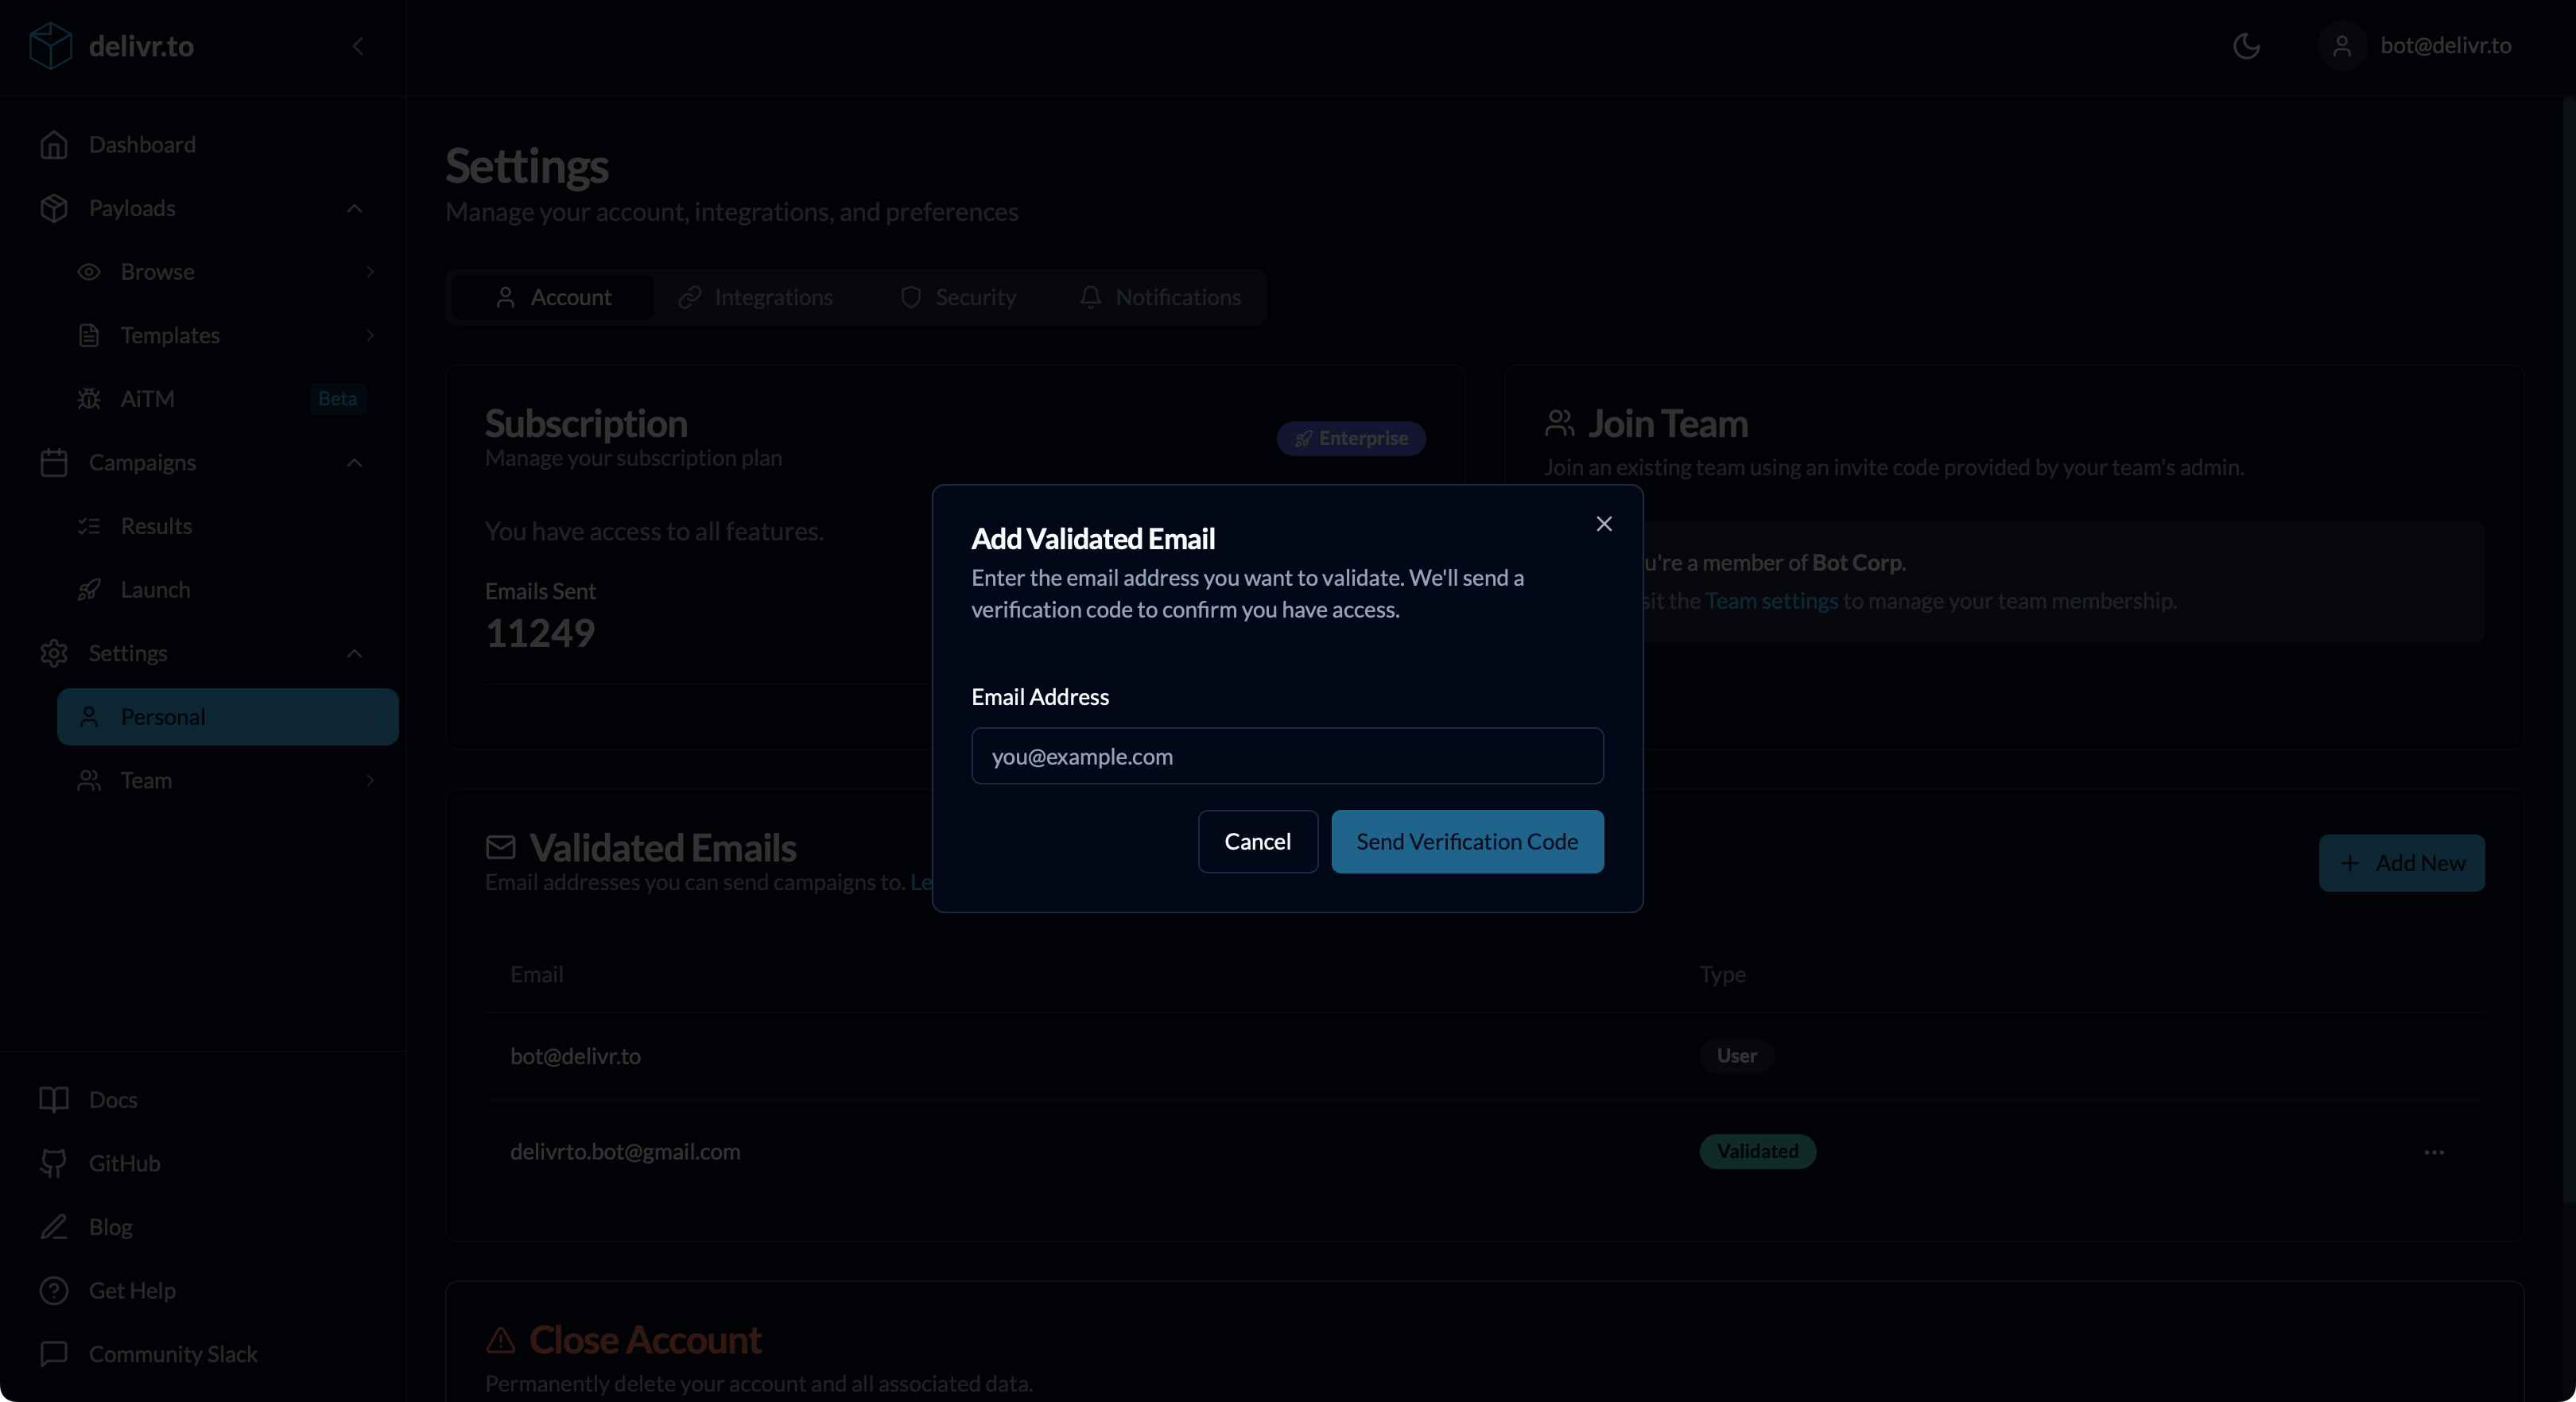This screenshot has height=1402, width=2576.
Task: Click the Send Verification Code button
Action: click(1467, 841)
